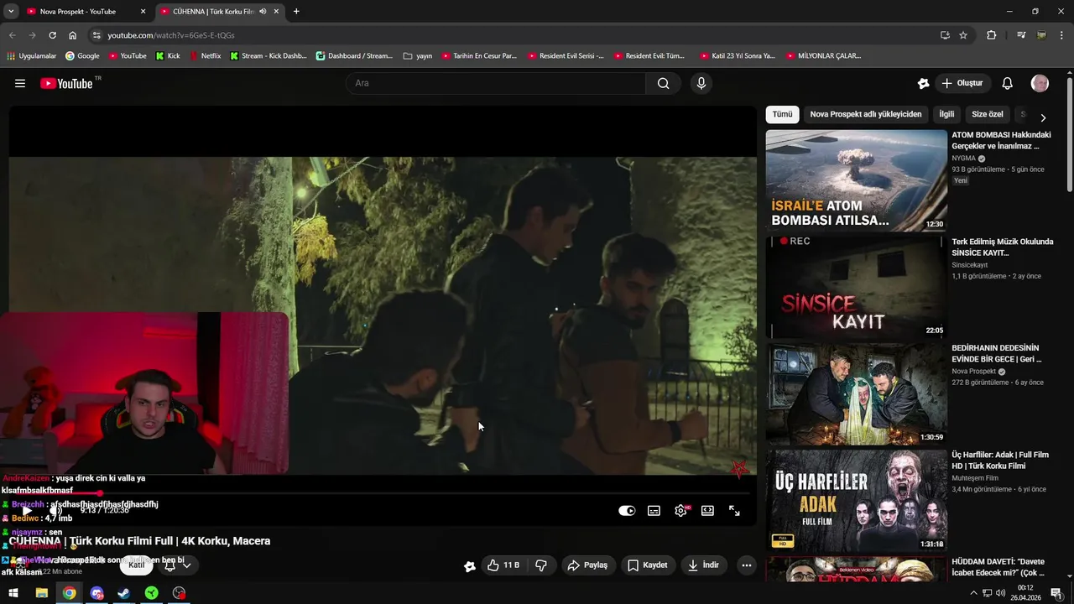Switch to theater mode view
The width and height of the screenshot is (1074, 604).
click(x=707, y=511)
